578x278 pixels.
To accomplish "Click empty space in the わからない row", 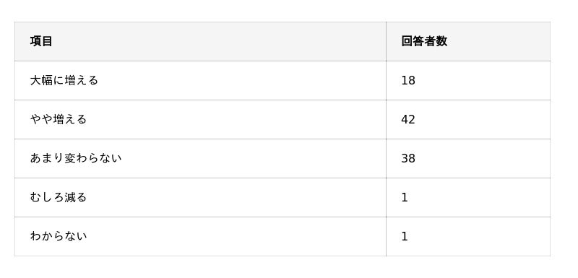I will pos(240,236).
